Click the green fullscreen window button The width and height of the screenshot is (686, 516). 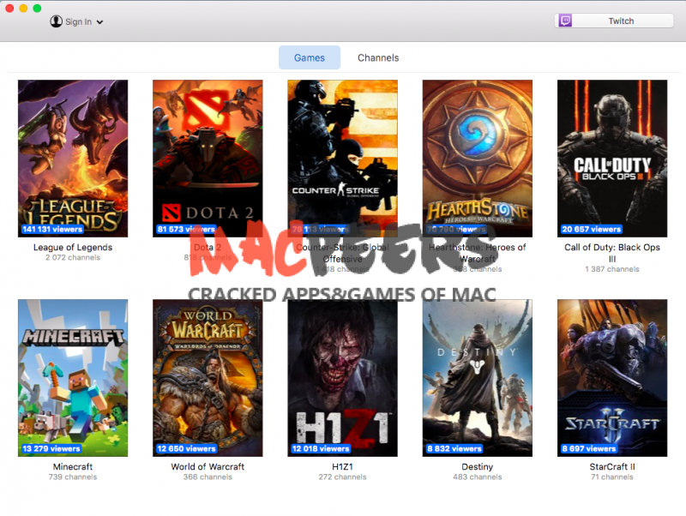[37, 8]
